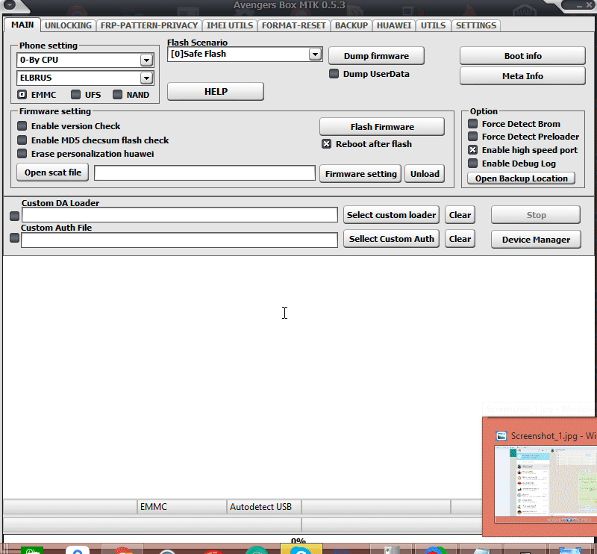Tick the Dump UserData checkbox
This screenshot has width=597, height=554.
(x=334, y=73)
